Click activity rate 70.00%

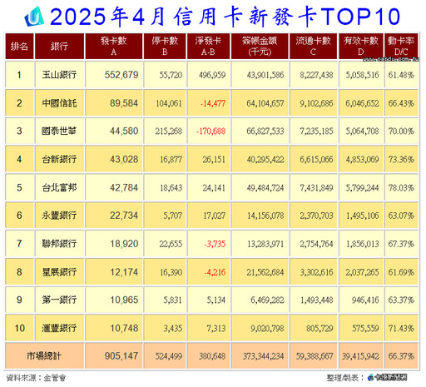(x=401, y=131)
